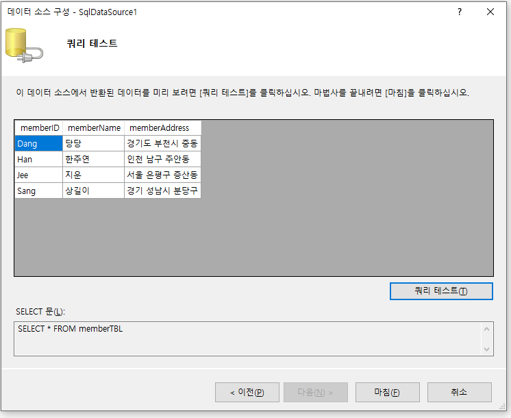
Task: Click the resize grip at dialog corner
Action: 502,406
